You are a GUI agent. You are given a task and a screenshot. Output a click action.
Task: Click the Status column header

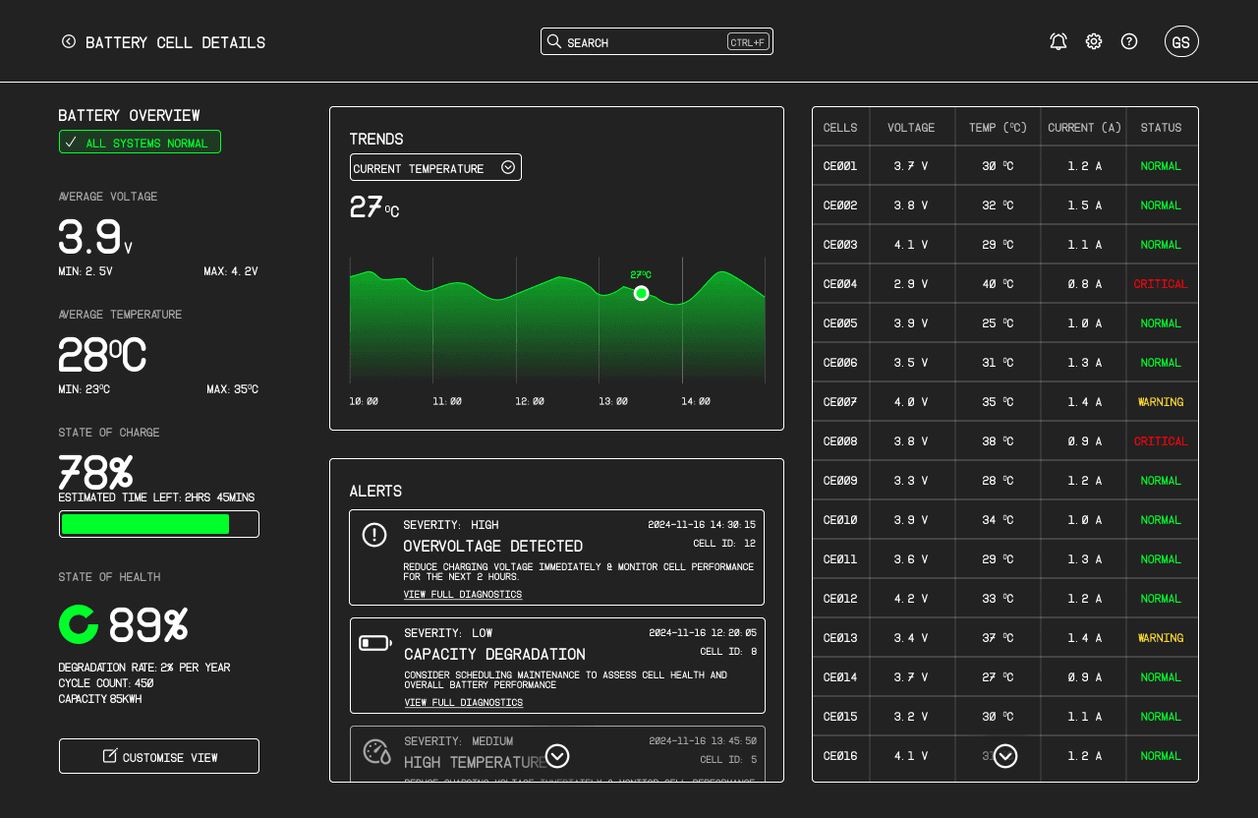point(1161,127)
